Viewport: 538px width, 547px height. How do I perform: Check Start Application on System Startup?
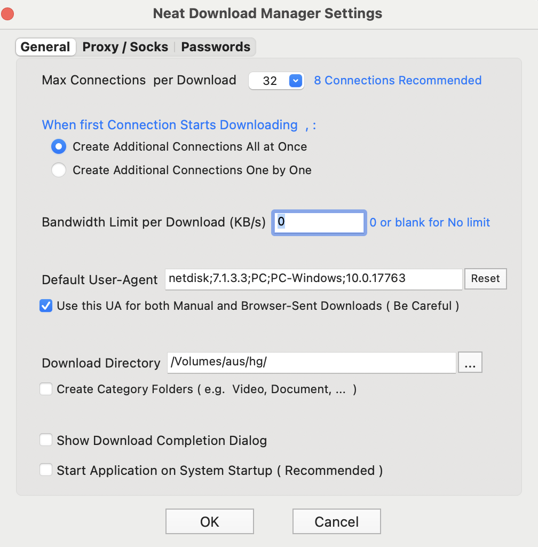tap(46, 471)
